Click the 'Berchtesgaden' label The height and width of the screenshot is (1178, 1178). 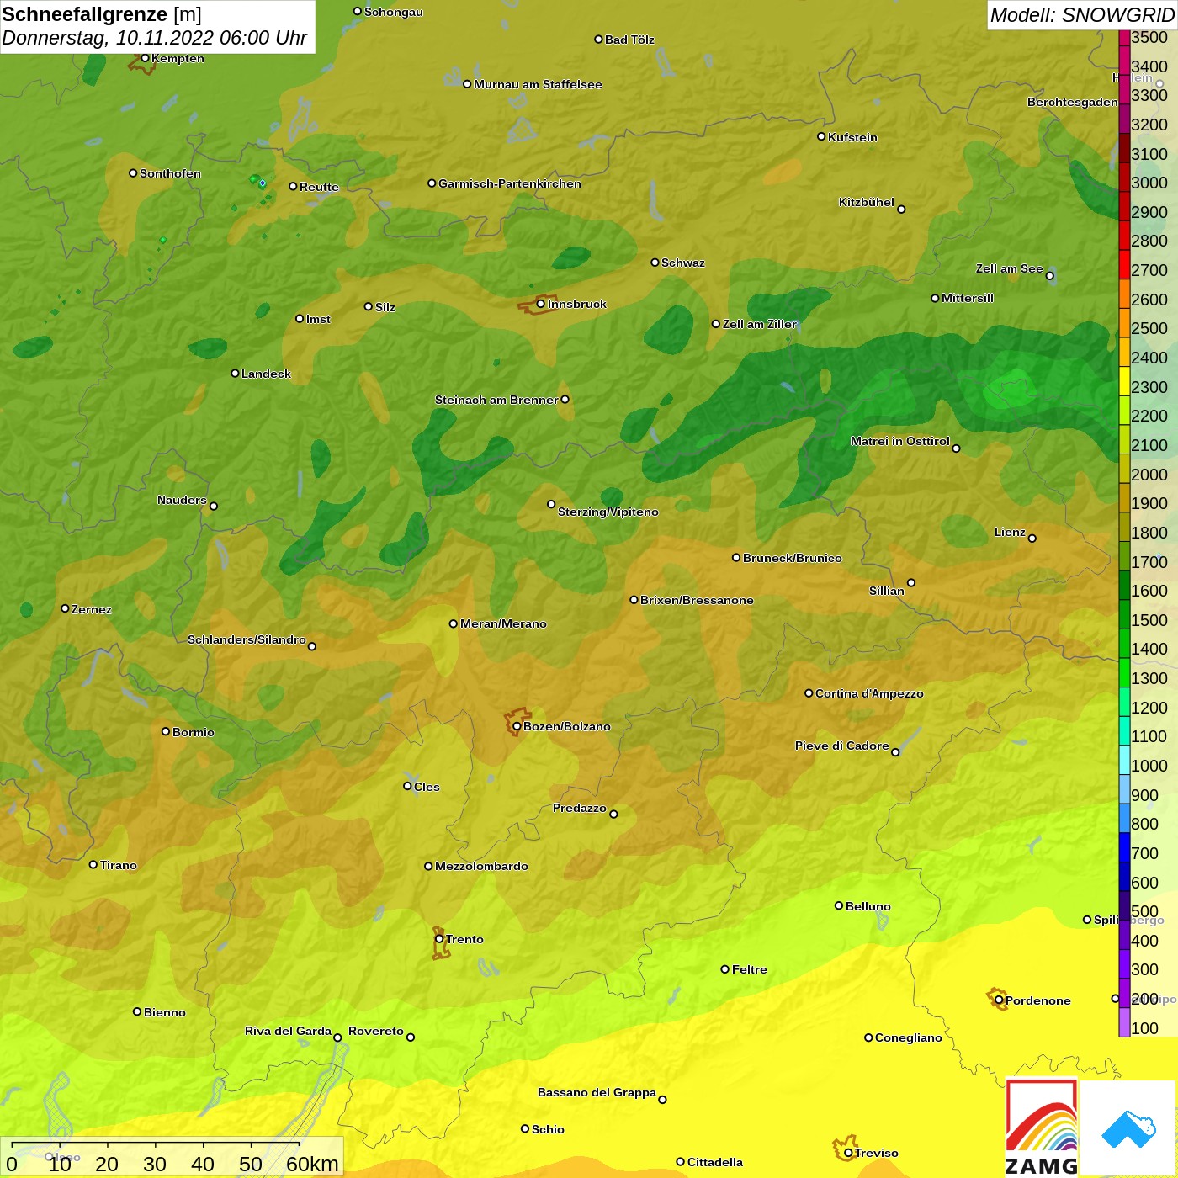[x=1073, y=102]
